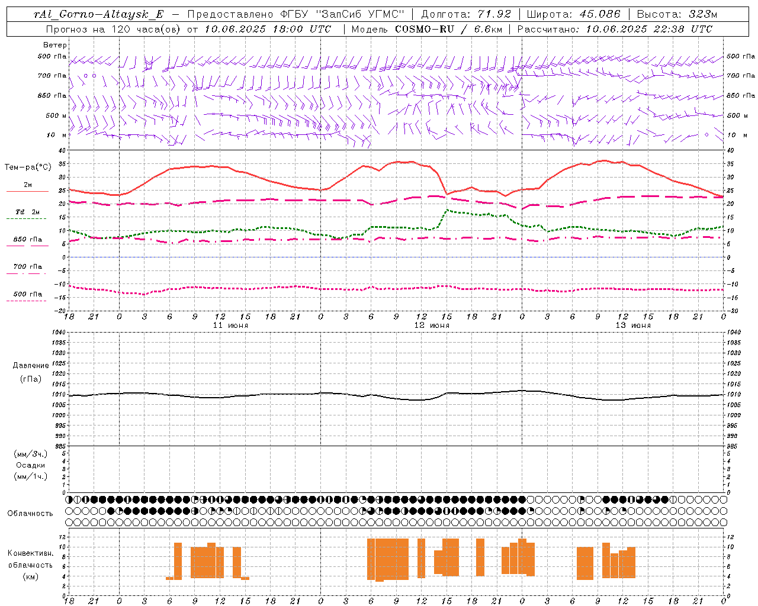Viewport: 758px width, 606px height.
Task: Click the 850 гПа temperature legend label
Action: (28, 239)
